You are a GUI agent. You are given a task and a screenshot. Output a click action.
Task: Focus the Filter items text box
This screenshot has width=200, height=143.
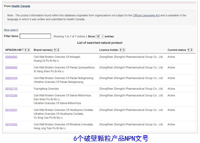click(35, 36)
